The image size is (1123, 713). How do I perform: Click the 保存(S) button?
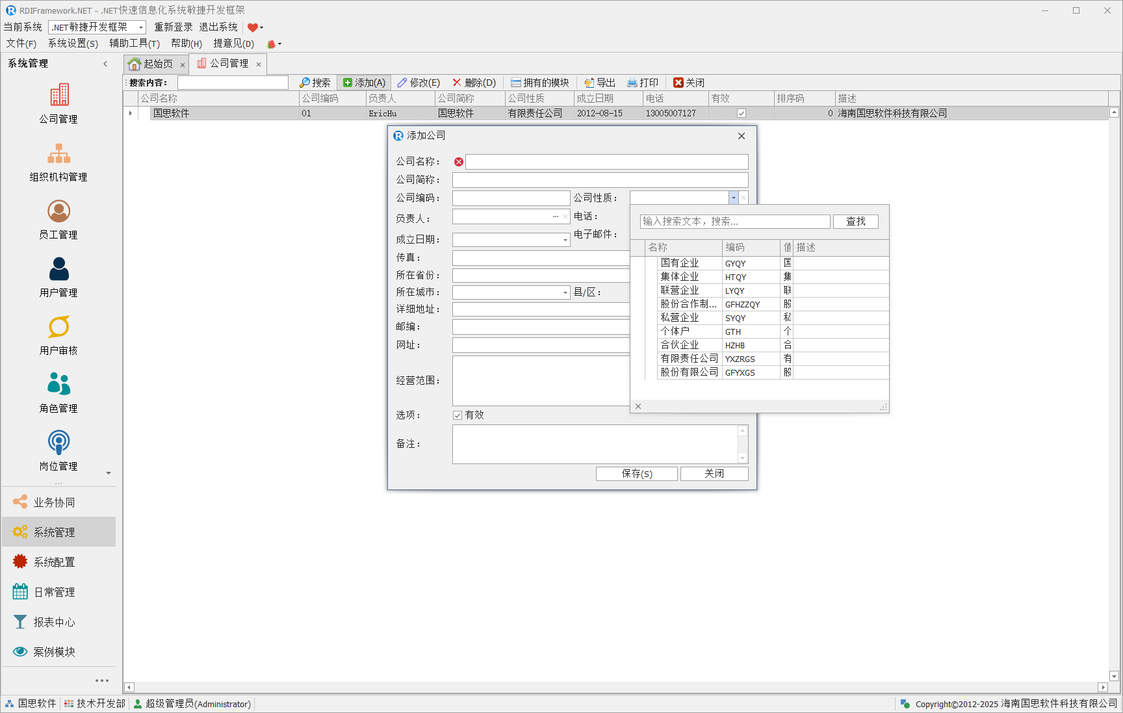point(636,474)
